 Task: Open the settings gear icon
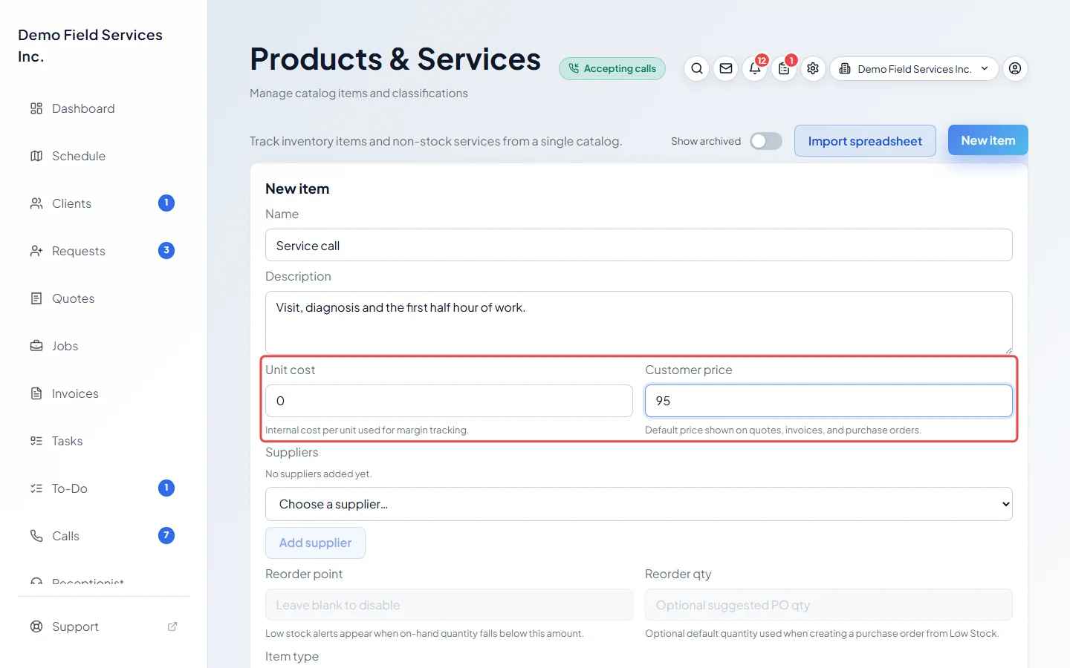[x=813, y=69]
